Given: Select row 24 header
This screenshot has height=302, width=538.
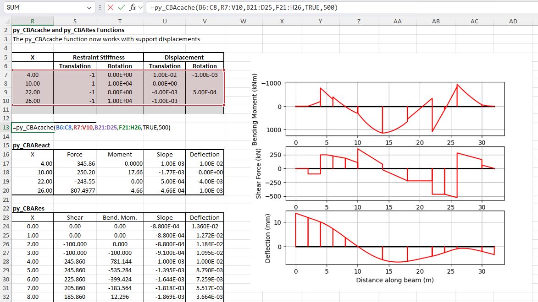Looking at the screenshot, I should [x=6, y=226].
